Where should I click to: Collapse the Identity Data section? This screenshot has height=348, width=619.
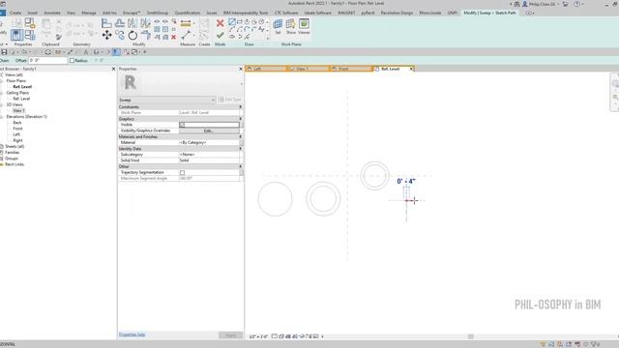click(241, 148)
